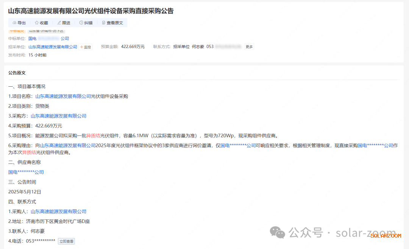Click company link in 项目名称 line
The image size is (409, 249).
coord(63,96)
